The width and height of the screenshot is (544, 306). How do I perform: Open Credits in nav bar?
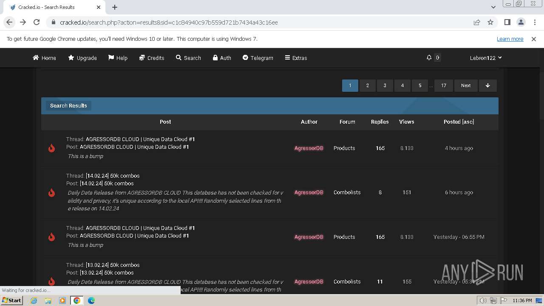(x=152, y=58)
